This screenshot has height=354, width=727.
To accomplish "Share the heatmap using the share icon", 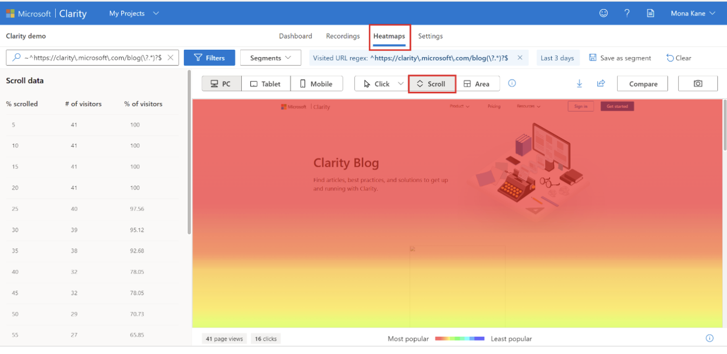I will click(x=600, y=84).
